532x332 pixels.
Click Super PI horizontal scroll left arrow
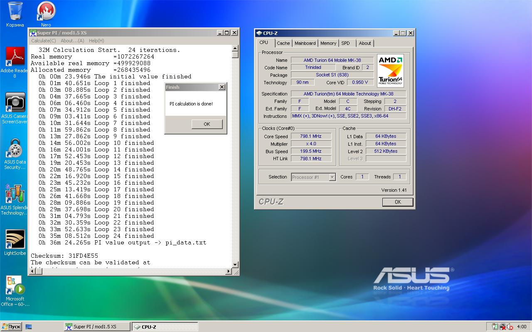tap(32, 271)
